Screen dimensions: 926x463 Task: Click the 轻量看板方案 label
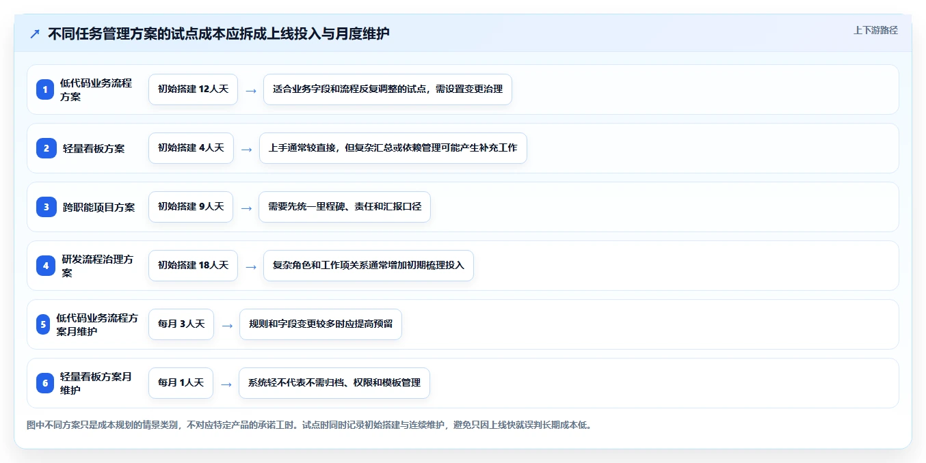point(94,148)
